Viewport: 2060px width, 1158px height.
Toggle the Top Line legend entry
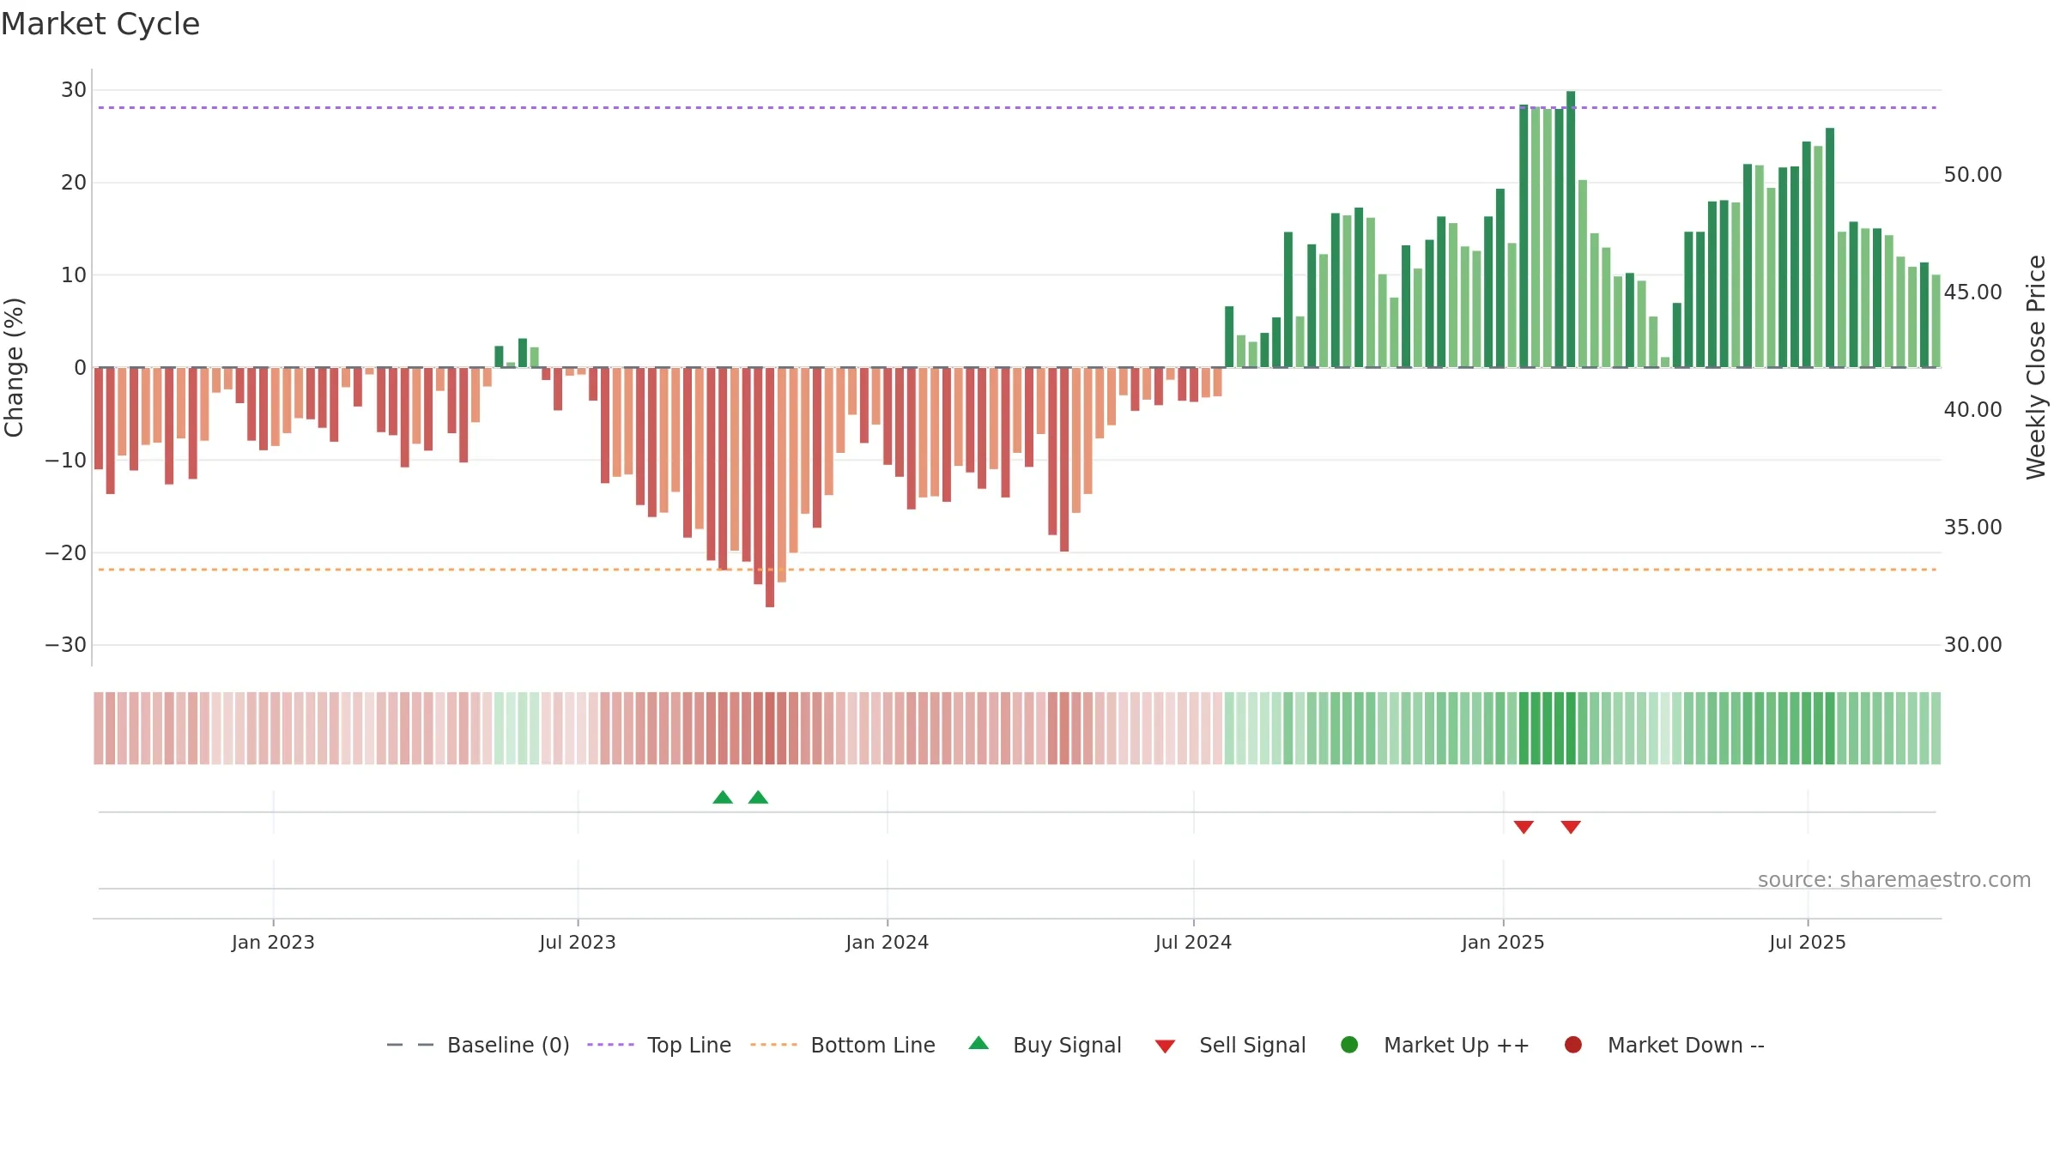[x=689, y=1045]
